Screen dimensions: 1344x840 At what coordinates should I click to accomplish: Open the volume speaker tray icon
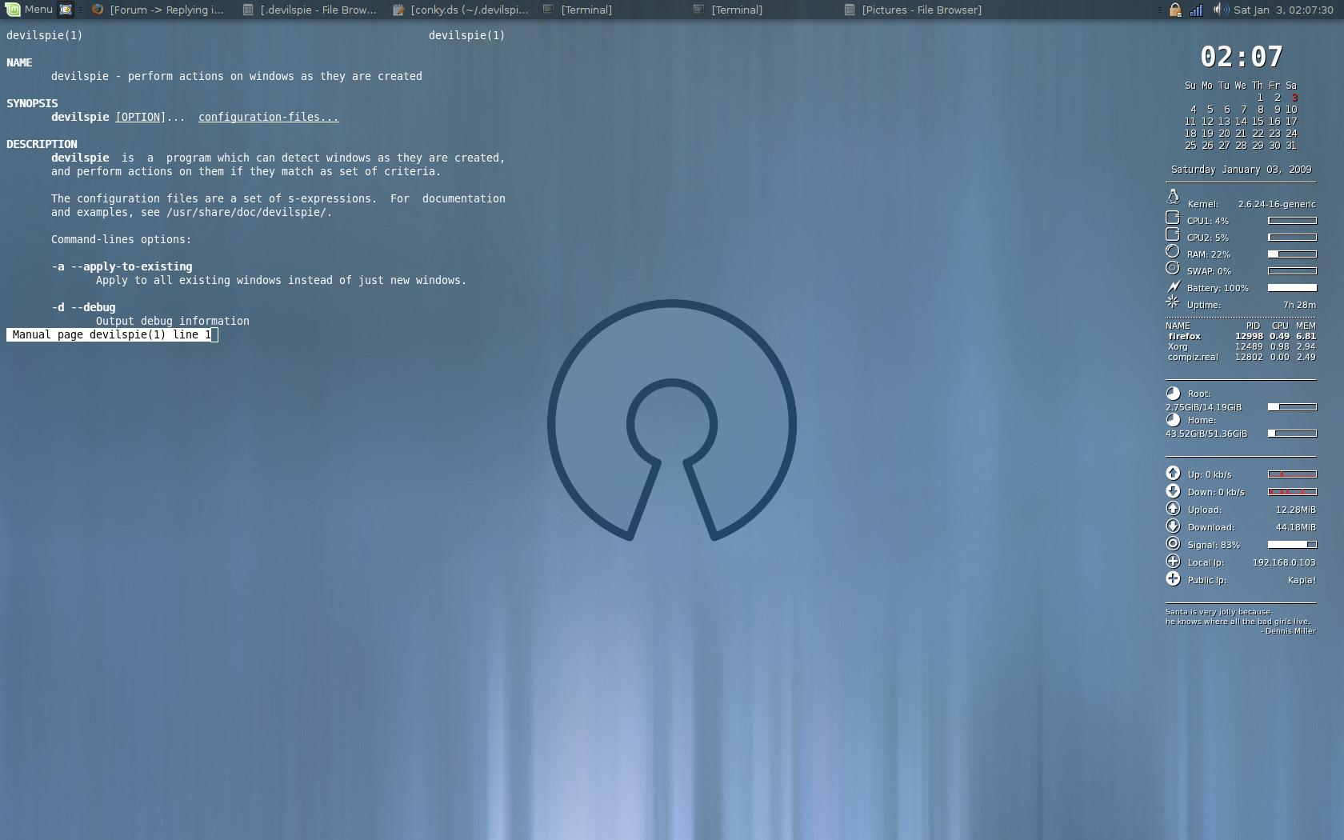click(x=1219, y=10)
